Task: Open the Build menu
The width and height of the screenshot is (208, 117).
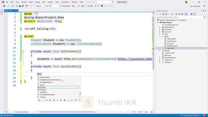Action: point(31,2)
